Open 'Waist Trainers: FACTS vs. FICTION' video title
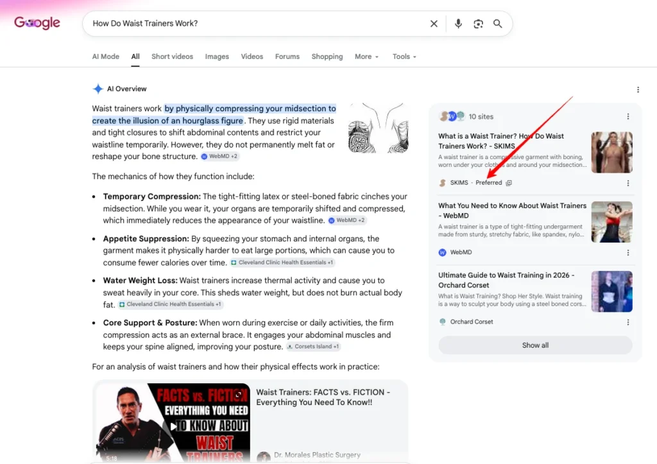 pos(323,397)
